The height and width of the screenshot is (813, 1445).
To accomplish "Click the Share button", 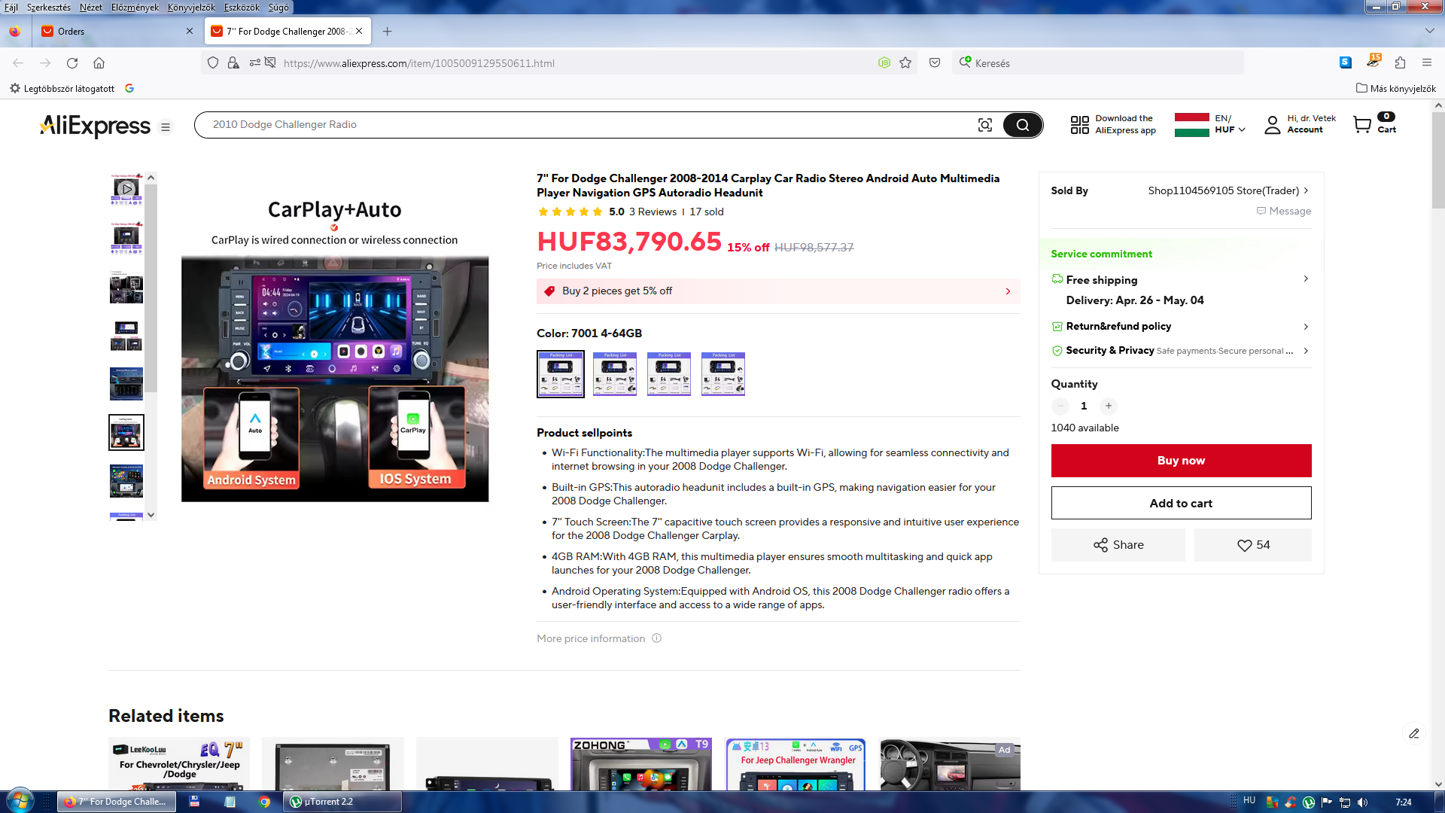I will (1118, 545).
